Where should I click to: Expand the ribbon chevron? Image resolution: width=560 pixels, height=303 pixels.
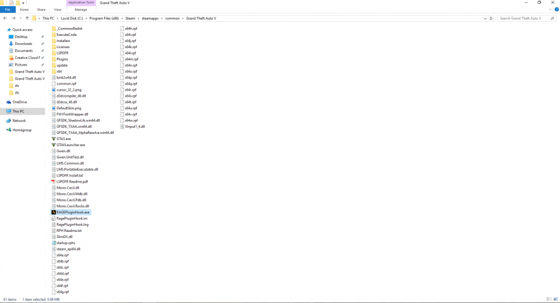(x=550, y=10)
